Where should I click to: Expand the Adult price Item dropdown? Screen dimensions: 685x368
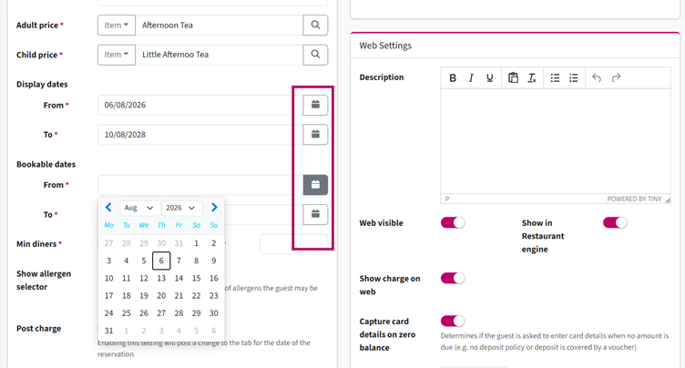tap(117, 26)
